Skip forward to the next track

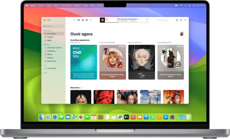tap(87, 20)
